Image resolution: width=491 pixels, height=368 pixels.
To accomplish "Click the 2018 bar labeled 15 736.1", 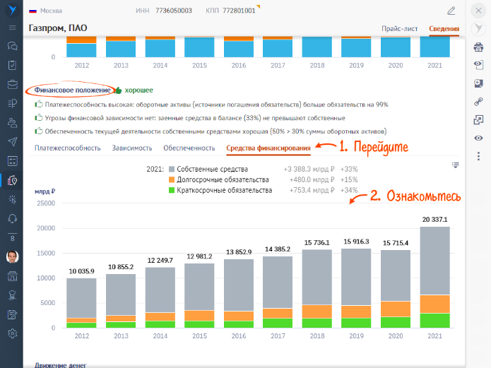I will [317, 289].
